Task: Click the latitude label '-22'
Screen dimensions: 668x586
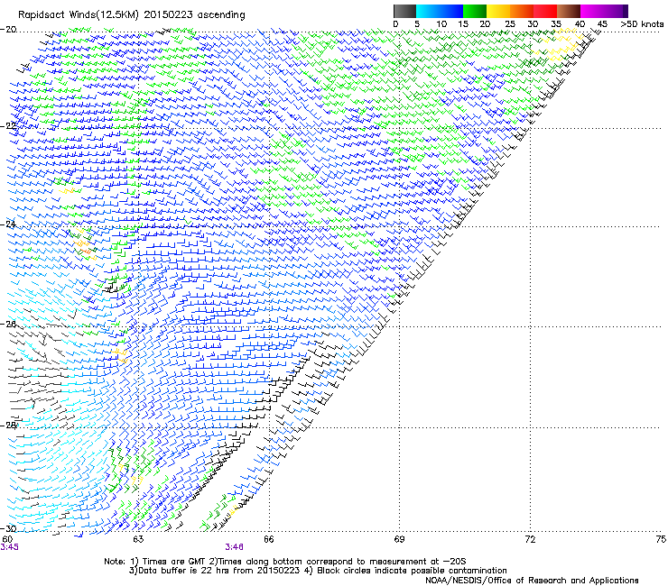Action: pos(8,126)
